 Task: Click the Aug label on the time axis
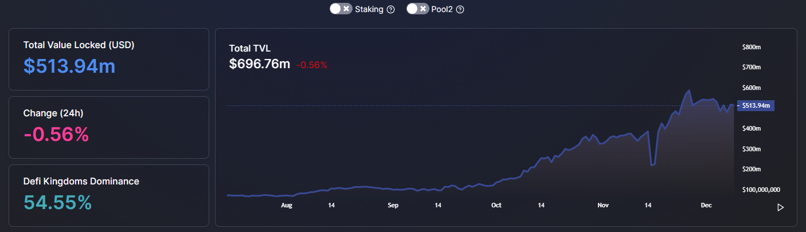coord(287,205)
